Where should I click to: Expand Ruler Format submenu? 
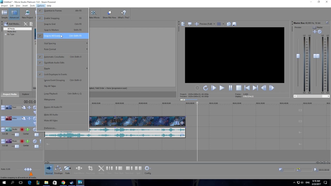pyautogui.click(x=63, y=49)
